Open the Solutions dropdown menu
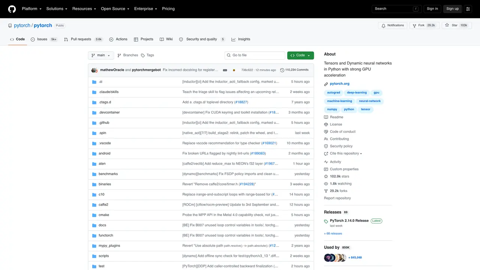480x270 pixels. click(57, 9)
